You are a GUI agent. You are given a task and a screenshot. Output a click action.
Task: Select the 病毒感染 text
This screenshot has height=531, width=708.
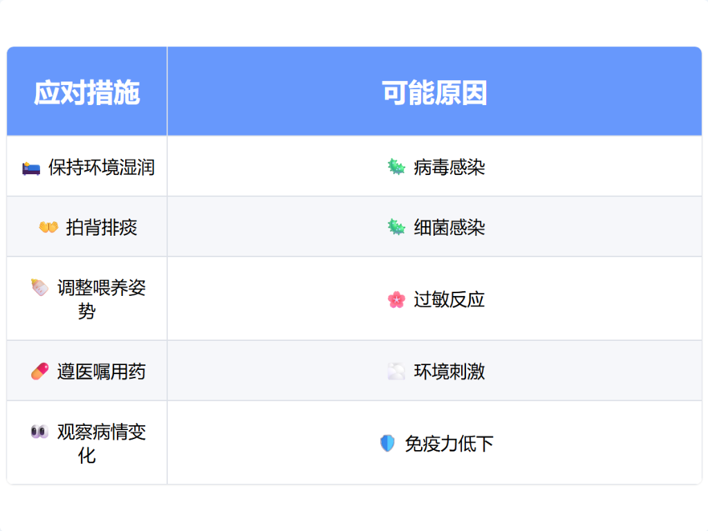[449, 167]
